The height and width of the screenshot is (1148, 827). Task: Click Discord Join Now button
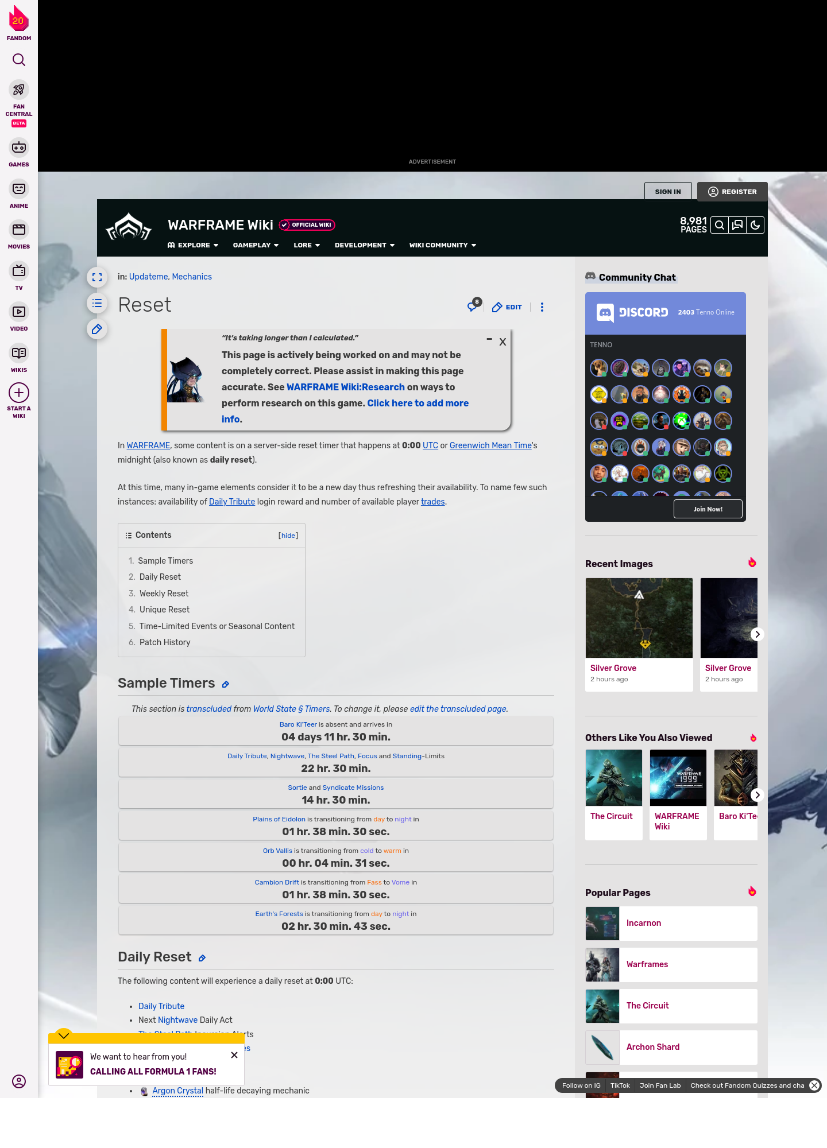coord(708,509)
